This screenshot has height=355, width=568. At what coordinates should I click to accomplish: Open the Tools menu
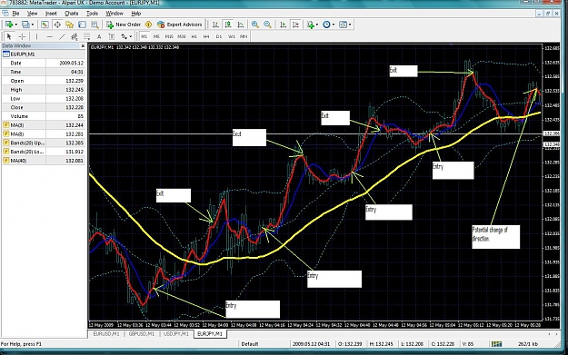[x=92, y=14]
